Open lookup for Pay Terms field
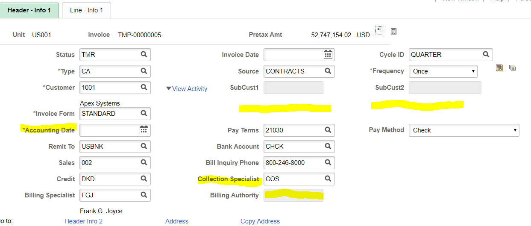The height and width of the screenshot is (226, 531). (x=328, y=130)
